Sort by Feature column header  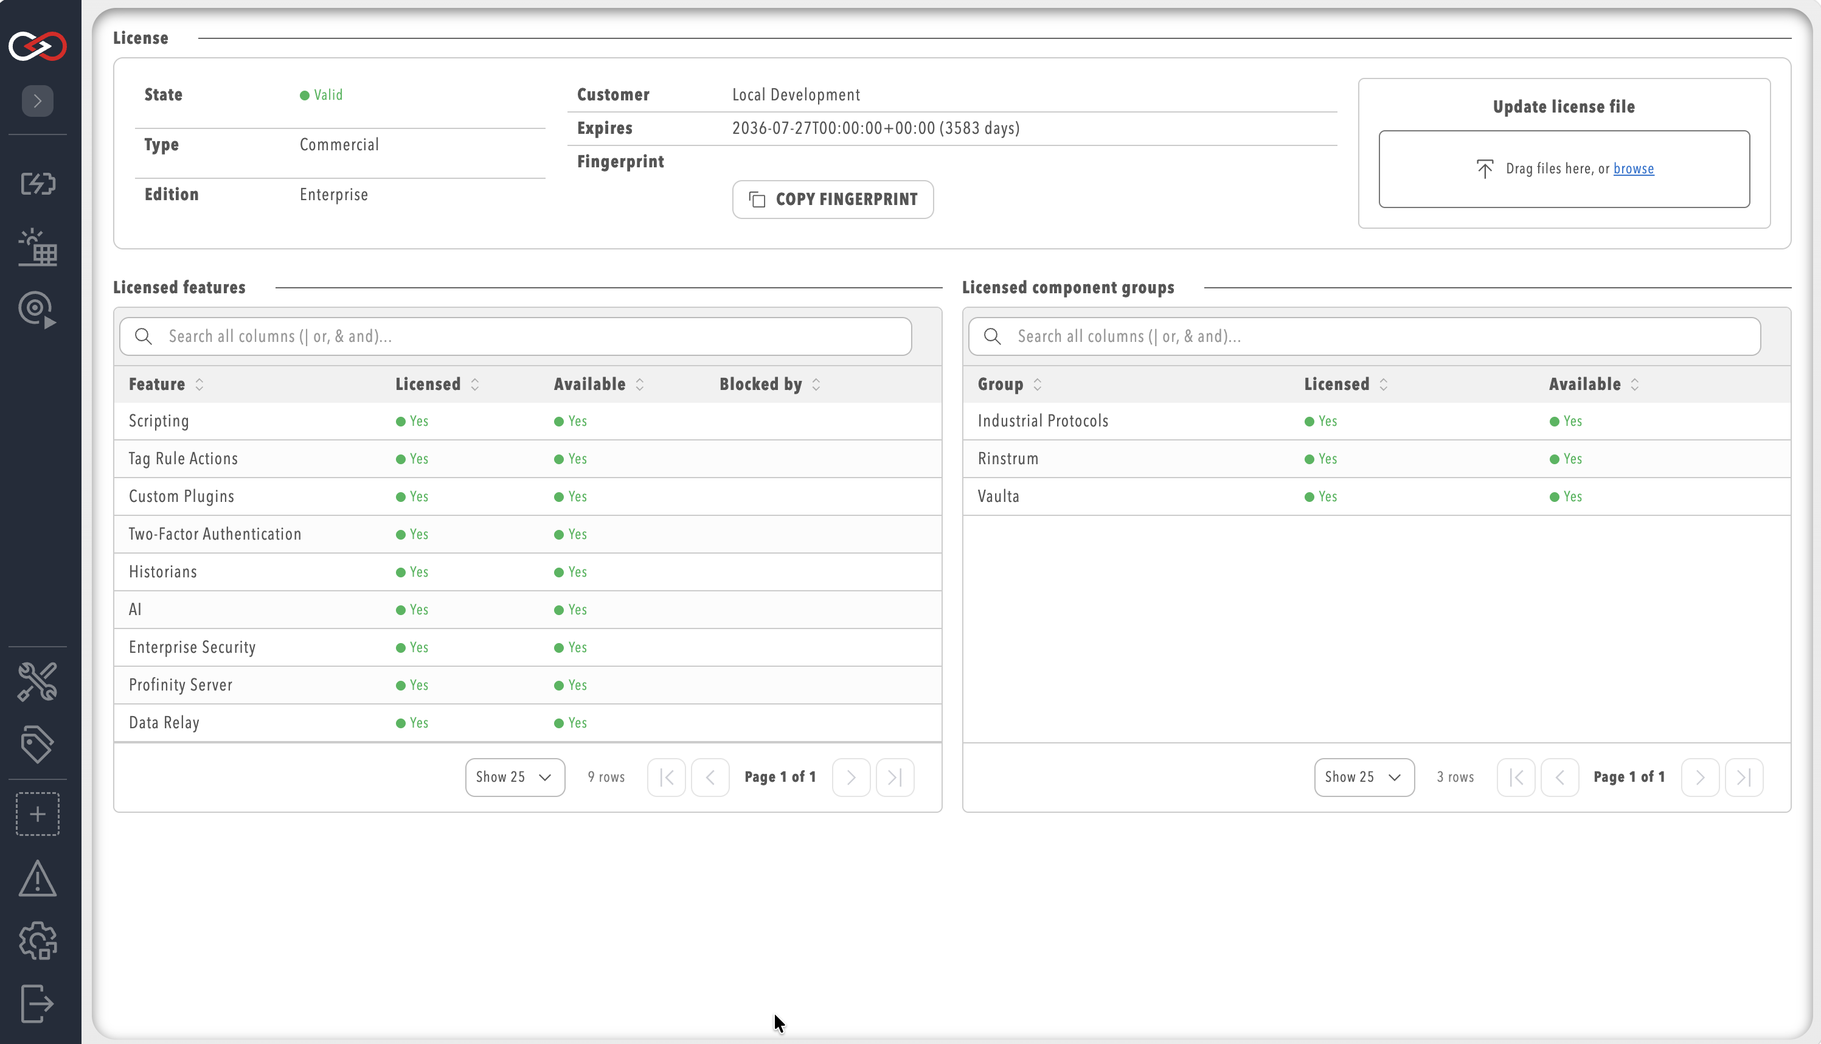coord(166,385)
